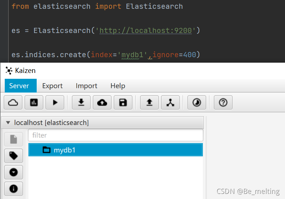Viewport: 285px width, 199px height.
Task: Click the play run button icon
Action: pyautogui.click(x=55, y=103)
